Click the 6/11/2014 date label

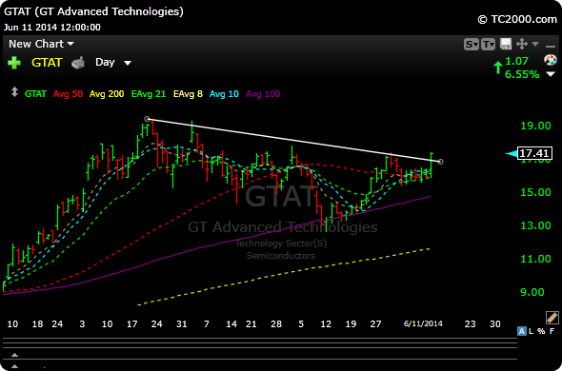click(x=423, y=323)
